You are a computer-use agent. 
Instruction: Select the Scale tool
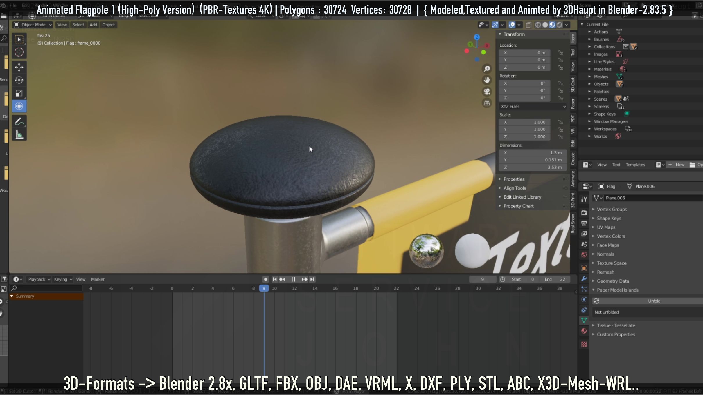coord(19,93)
